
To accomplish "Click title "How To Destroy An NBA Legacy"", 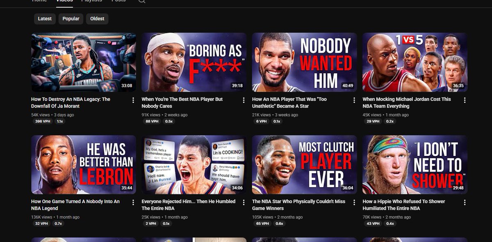I will click(x=71, y=103).
